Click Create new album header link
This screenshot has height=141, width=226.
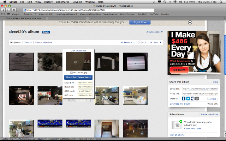(x=209, y=114)
